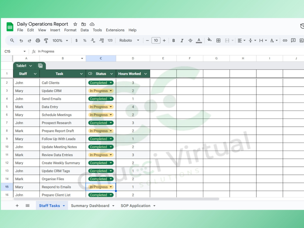The image size is (304, 228).
Task: Open the 123 number format menu
Action: pos(110,40)
